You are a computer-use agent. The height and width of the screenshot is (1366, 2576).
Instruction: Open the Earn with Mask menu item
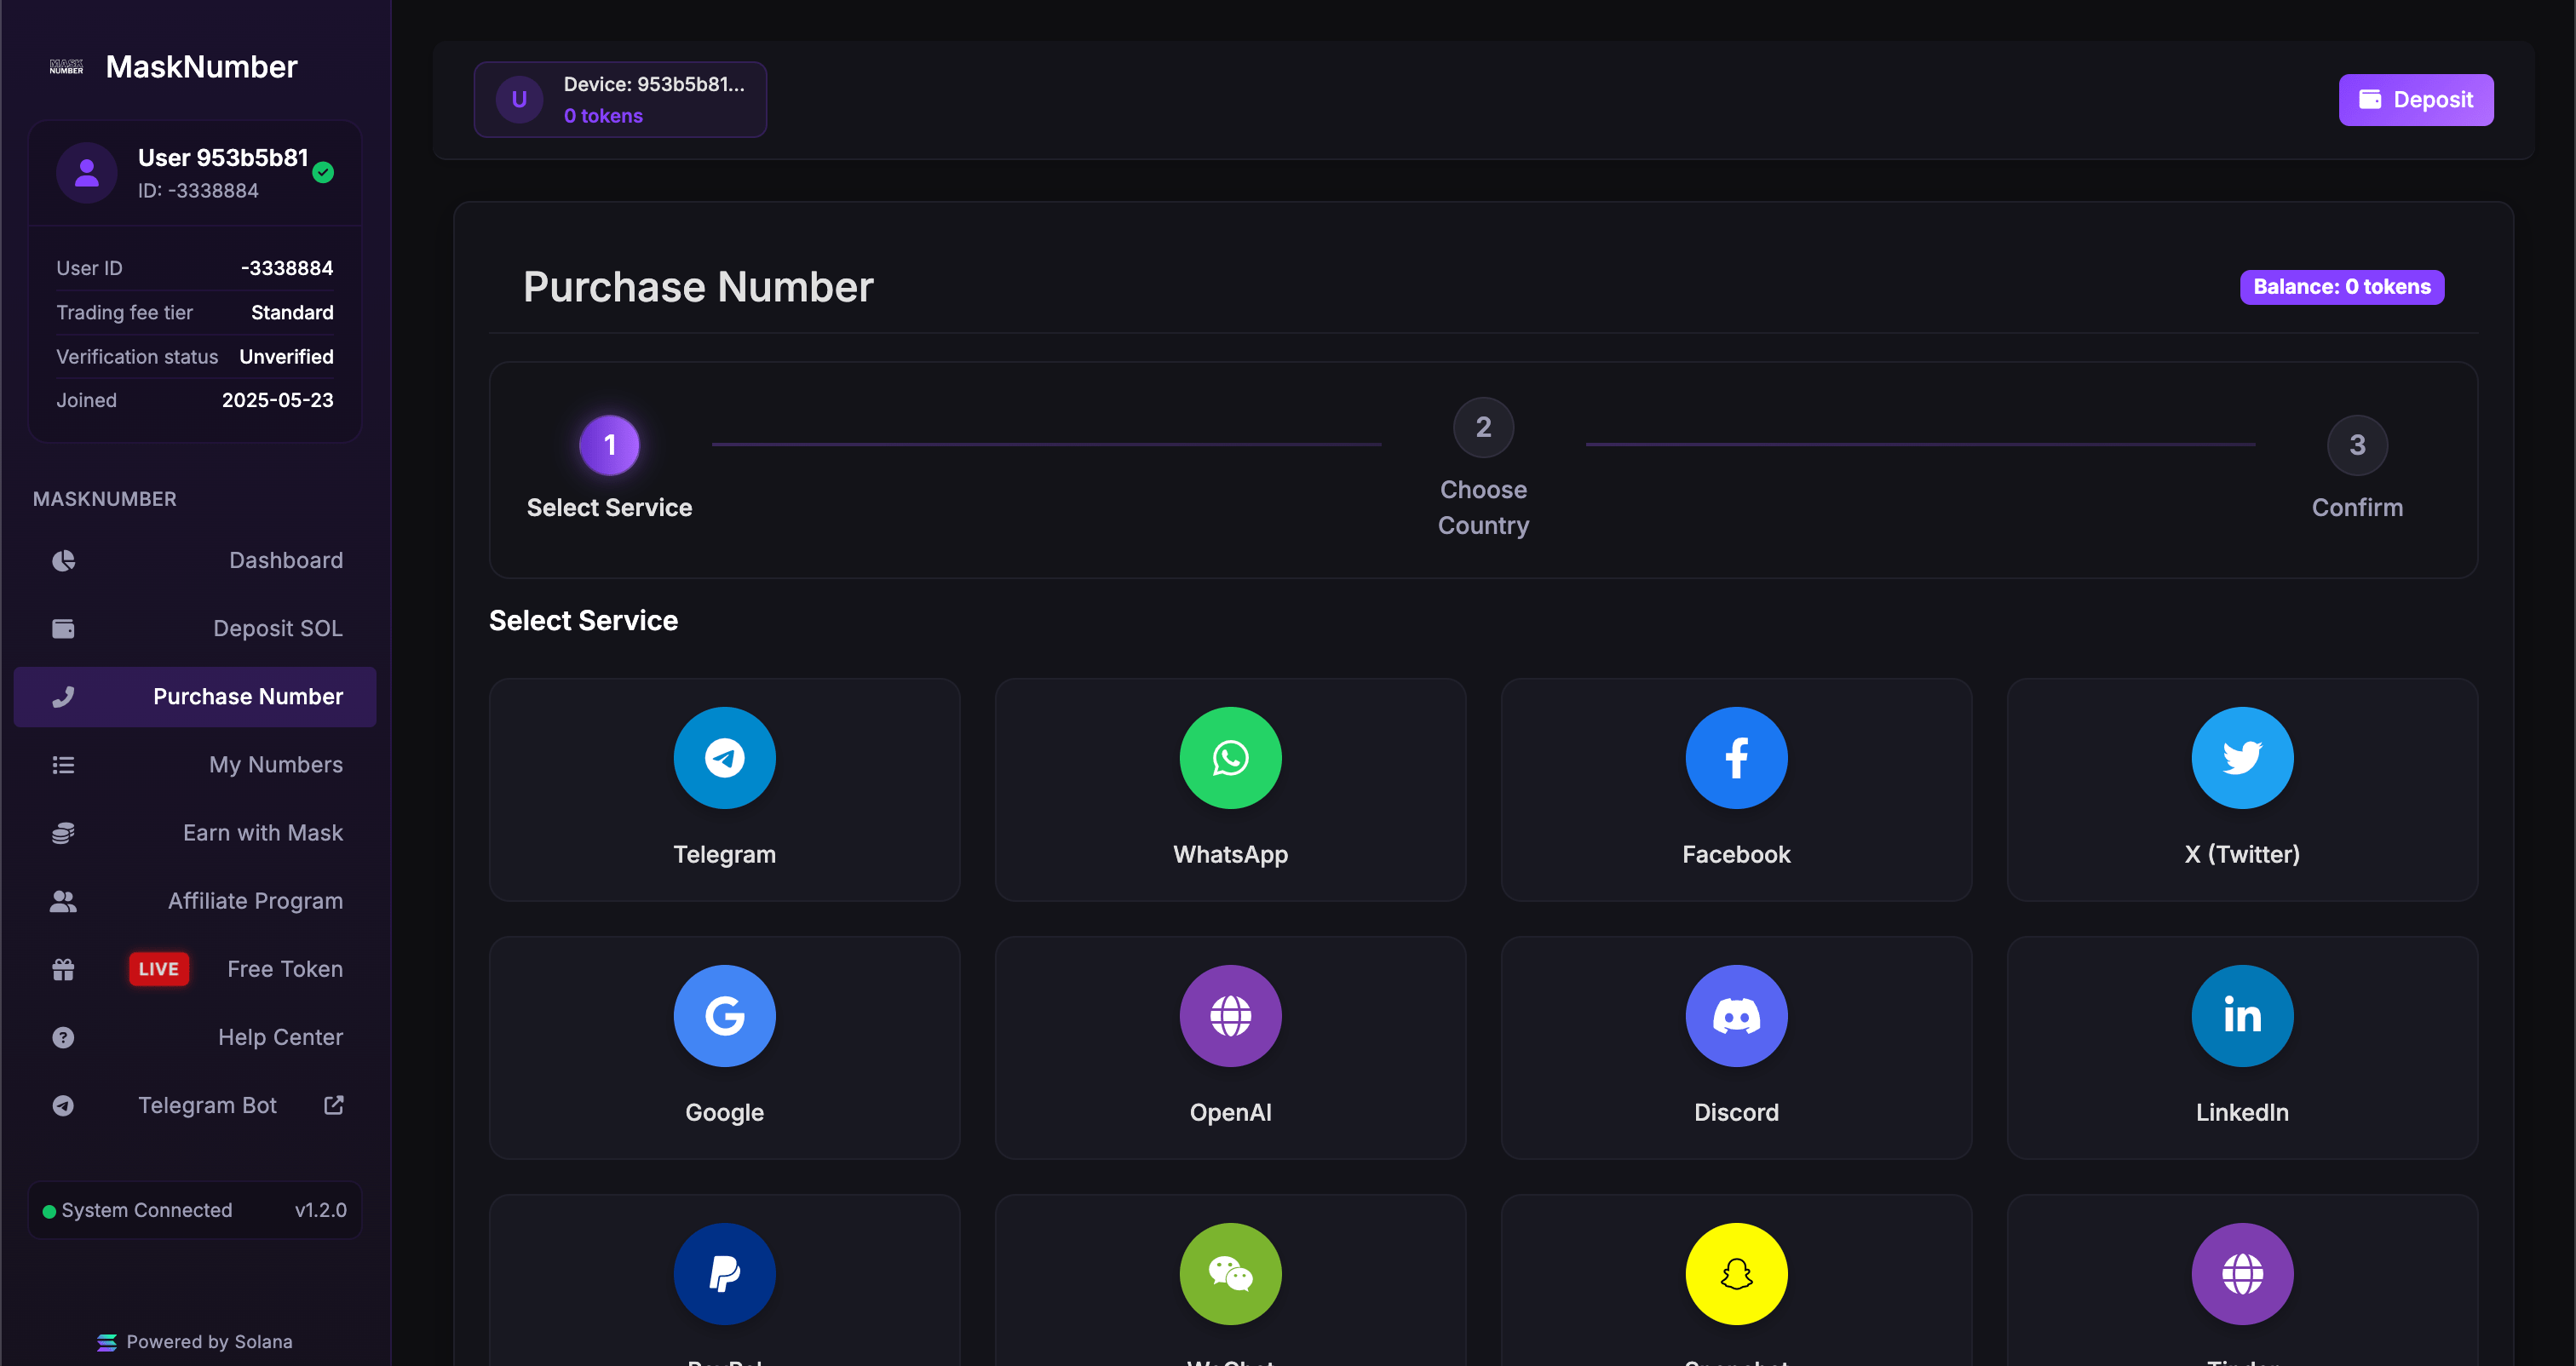click(x=195, y=833)
